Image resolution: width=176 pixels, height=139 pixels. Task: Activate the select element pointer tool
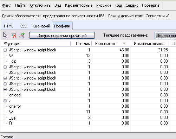pyautogui.click(x=5, y=35)
